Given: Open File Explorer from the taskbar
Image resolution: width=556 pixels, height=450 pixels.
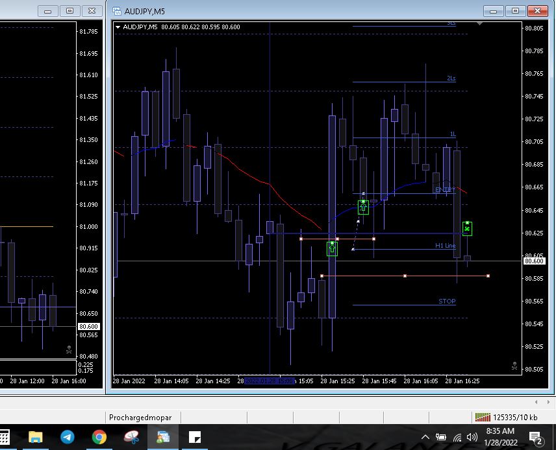Looking at the screenshot, I should point(35,437).
